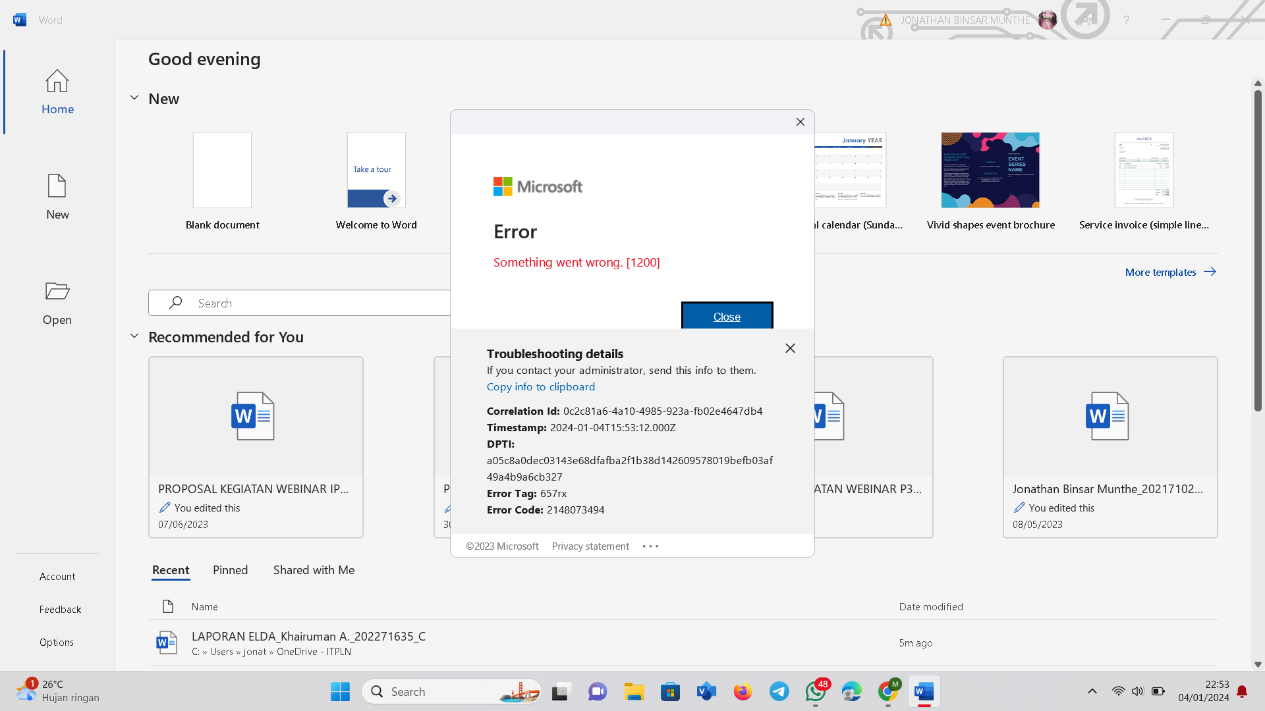Dismiss the Troubleshooting details panel
The width and height of the screenshot is (1265, 711).
789,348
